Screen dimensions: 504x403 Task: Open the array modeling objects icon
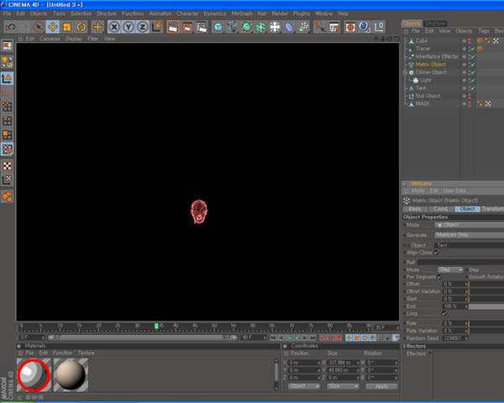point(260,27)
